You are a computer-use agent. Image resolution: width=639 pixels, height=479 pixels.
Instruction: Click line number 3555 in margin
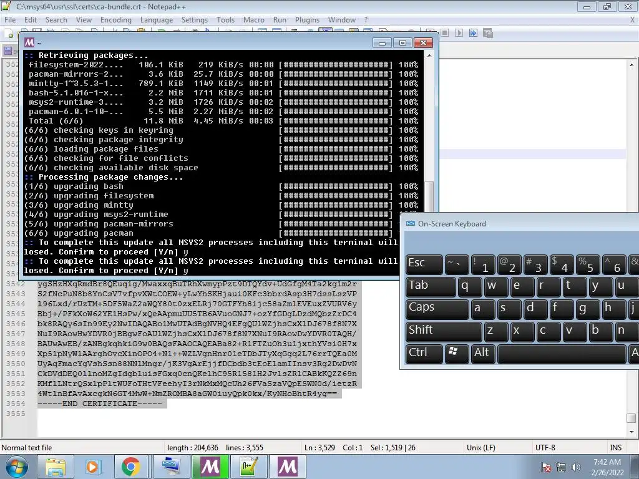(x=16, y=414)
